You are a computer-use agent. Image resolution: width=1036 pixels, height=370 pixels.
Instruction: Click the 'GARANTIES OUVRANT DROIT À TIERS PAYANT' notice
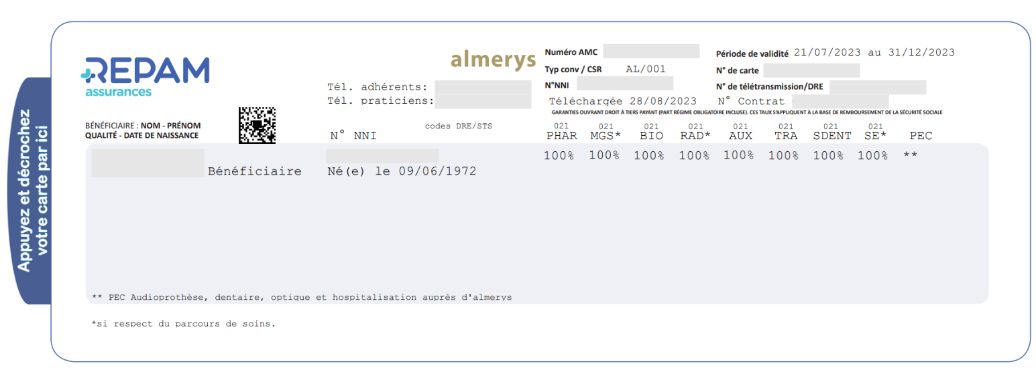click(747, 112)
